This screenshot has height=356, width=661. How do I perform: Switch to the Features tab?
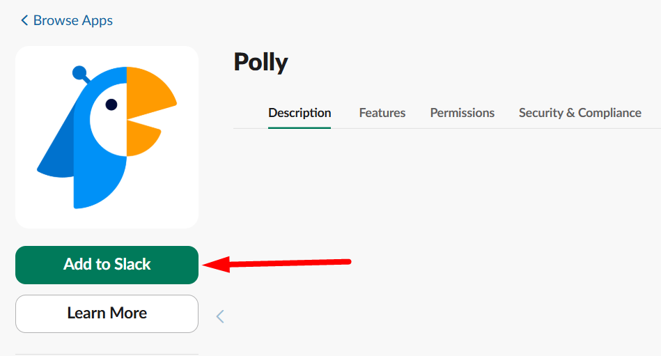pos(382,113)
